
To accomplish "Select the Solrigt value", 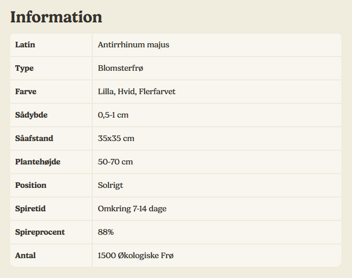I will [x=111, y=185].
